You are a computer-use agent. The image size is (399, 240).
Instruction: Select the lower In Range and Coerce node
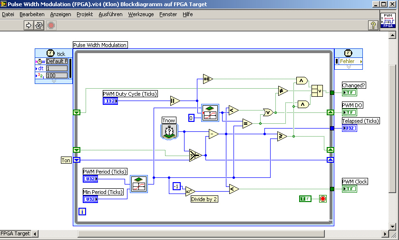point(139,184)
